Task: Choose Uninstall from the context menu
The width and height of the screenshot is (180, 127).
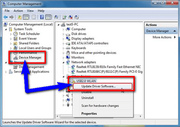Action: 88,98
